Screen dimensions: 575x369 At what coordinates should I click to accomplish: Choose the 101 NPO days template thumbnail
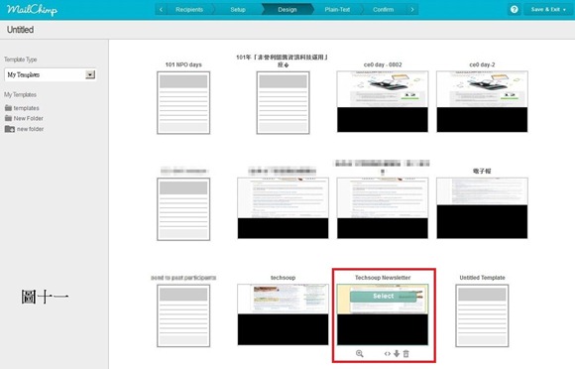183,103
